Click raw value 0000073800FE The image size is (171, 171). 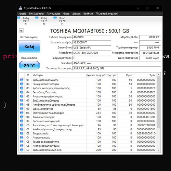pos(146,125)
